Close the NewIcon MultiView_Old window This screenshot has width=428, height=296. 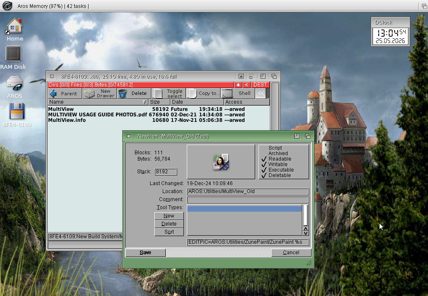(129, 136)
